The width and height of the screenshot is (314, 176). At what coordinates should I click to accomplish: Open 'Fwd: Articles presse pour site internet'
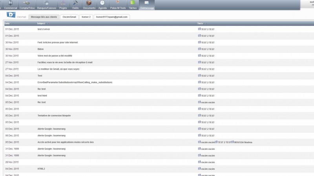(x=58, y=43)
